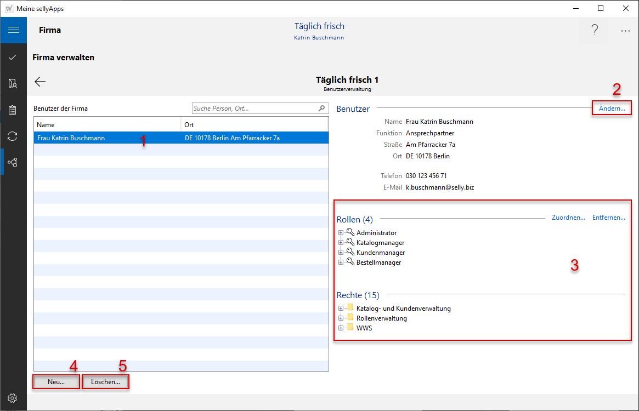Go back using the left arrow
Screen dimensions: 639x411
[x=40, y=82]
